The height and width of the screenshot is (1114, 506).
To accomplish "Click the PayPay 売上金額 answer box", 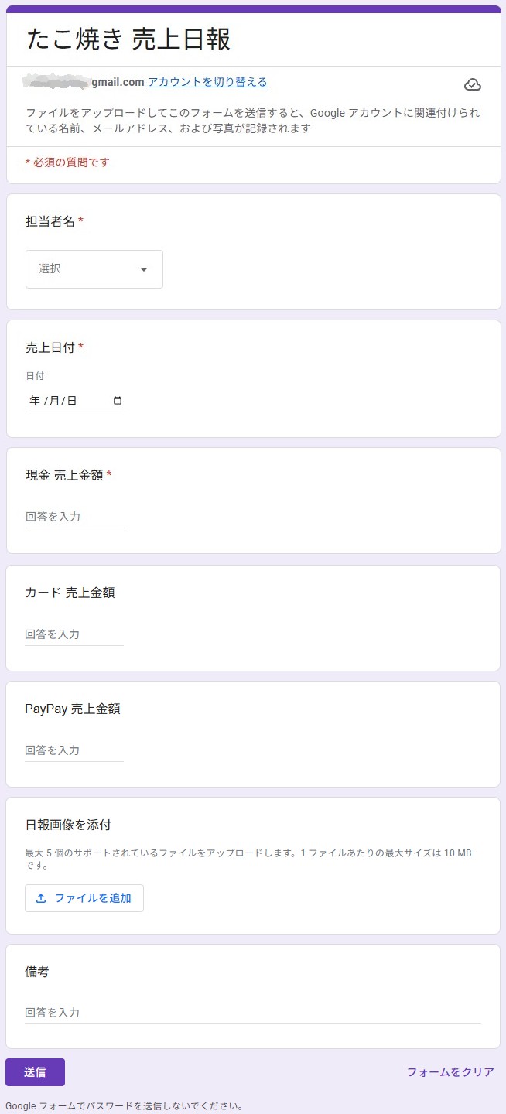I will 74,750.
